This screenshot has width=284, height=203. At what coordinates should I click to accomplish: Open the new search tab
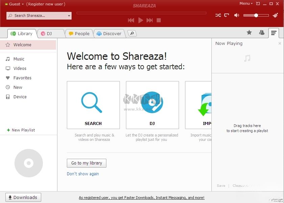coord(132,33)
